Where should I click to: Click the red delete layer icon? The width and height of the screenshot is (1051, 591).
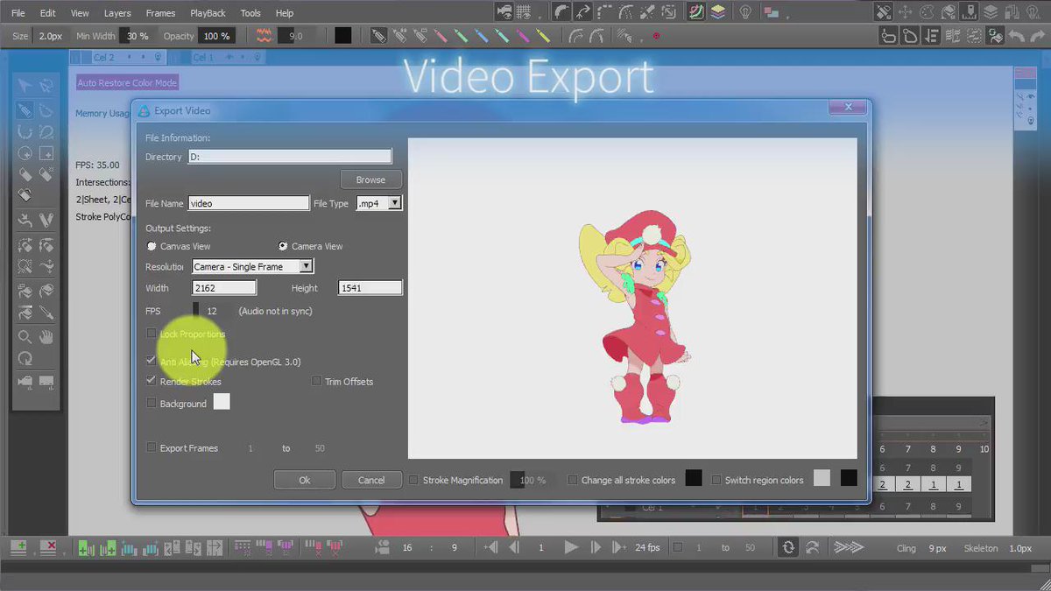point(49,547)
